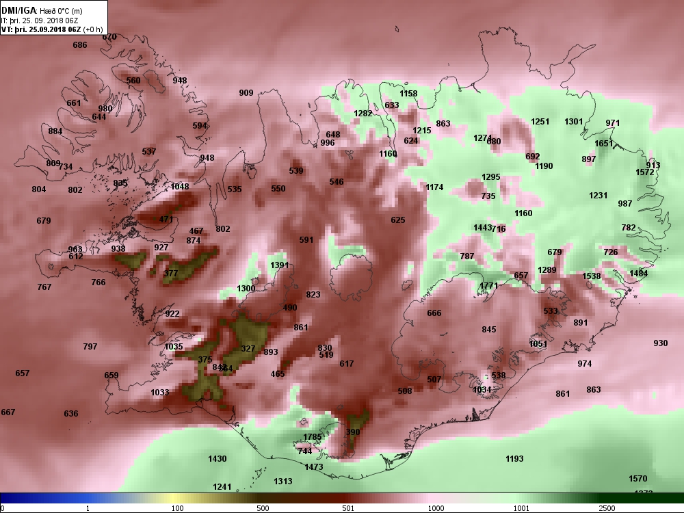Click the map value 1158
Image resolution: width=684 pixels, height=513 pixels.
point(408,93)
